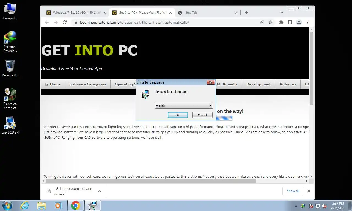Viewport: 352px width, 211px height.
Task: Open the Computer desktop icon
Action: (x=10, y=12)
